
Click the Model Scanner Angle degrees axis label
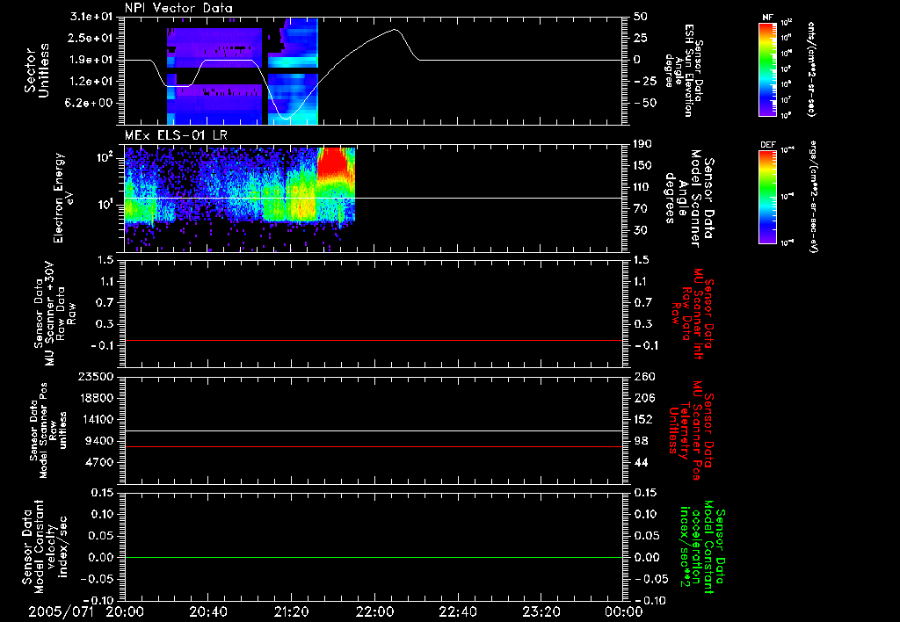689,198
